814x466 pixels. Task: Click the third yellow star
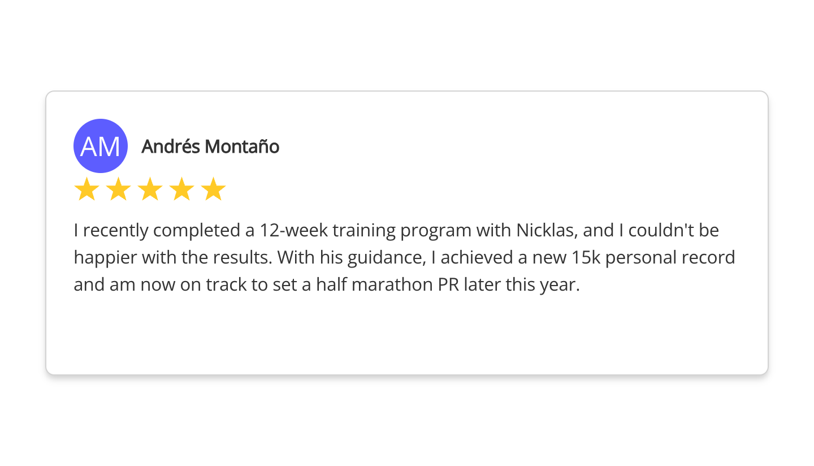pos(150,189)
